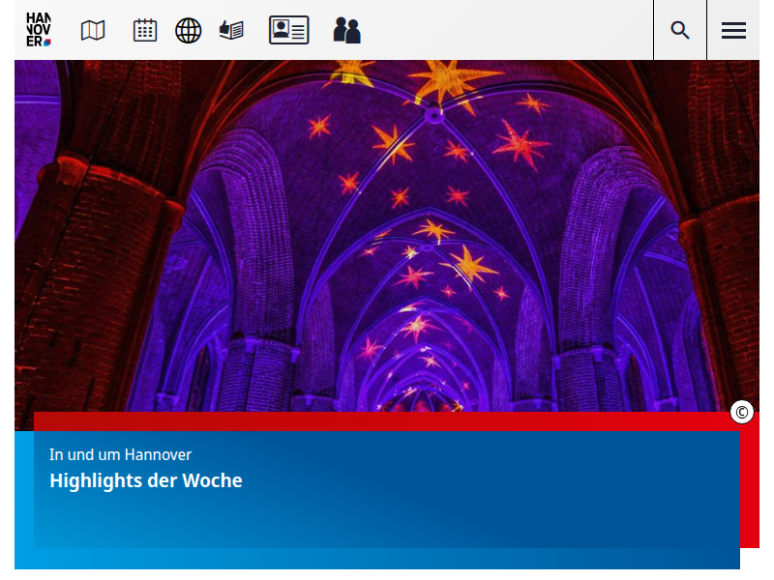The image size is (774, 580).
Task: Click the "In und um Hannover" label
Action: pyautogui.click(x=120, y=454)
